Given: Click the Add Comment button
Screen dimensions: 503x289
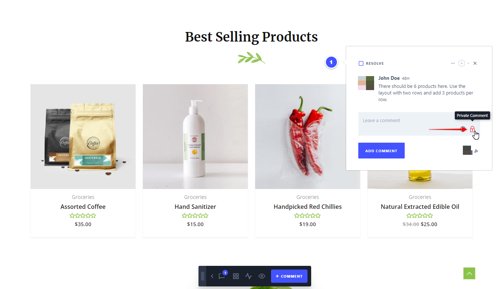Looking at the screenshot, I should point(381,151).
